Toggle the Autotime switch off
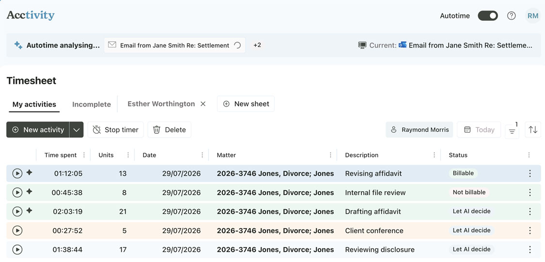Viewport: 545px width, 262px height. (x=488, y=15)
